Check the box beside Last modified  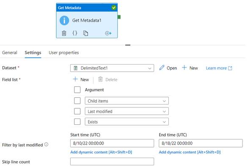point(77,111)
